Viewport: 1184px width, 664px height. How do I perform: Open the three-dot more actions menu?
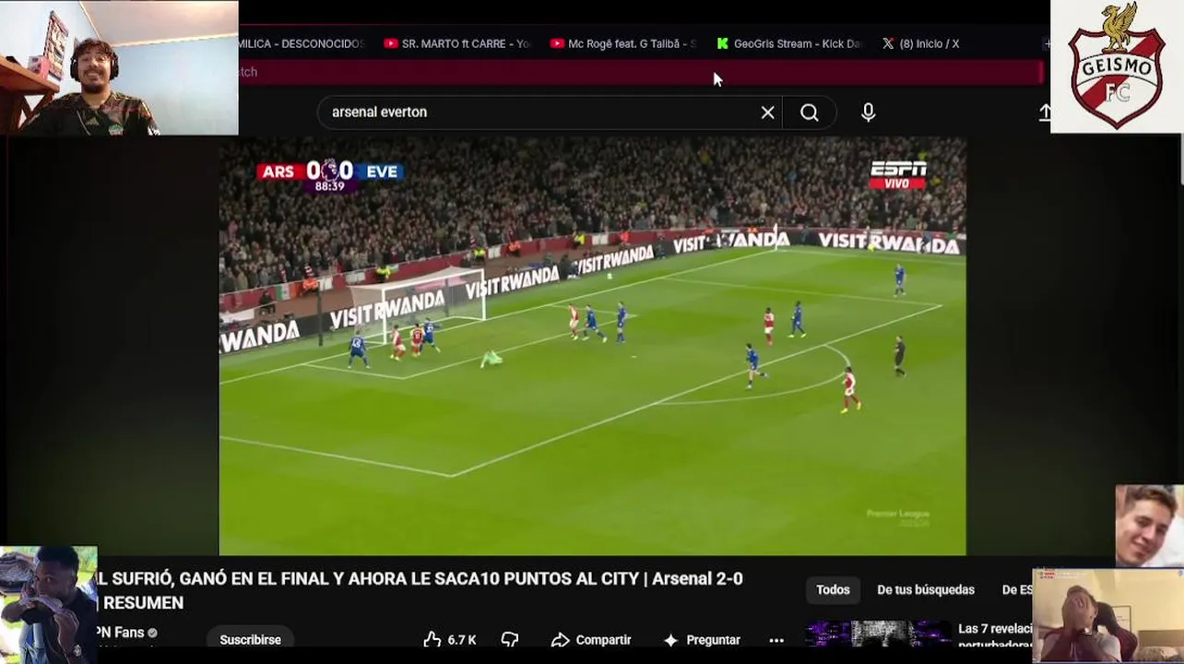[776, 640]
